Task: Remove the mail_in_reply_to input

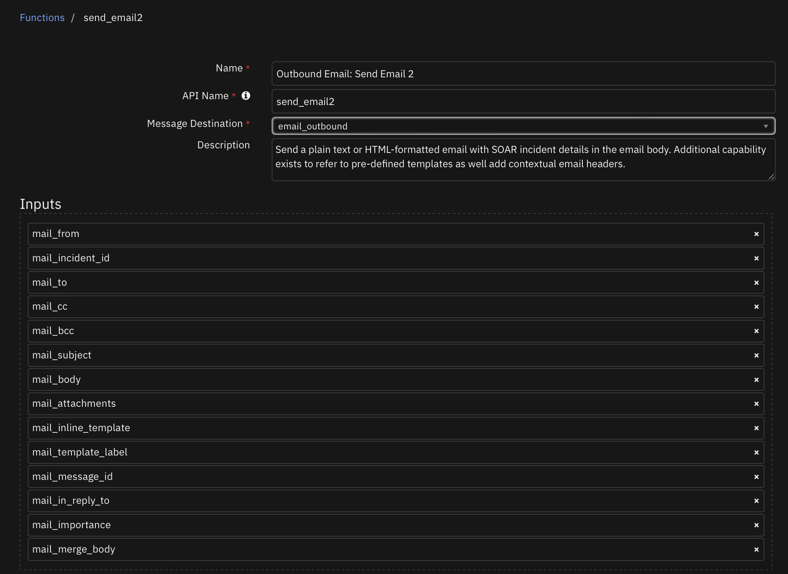Action: point(756,501)
